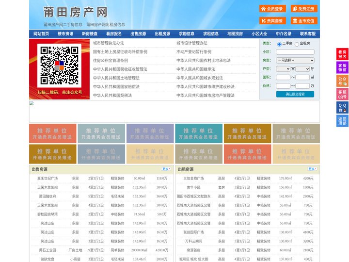Click the 公众号 side floating icon
349x262 pixels.
(342, 81)
